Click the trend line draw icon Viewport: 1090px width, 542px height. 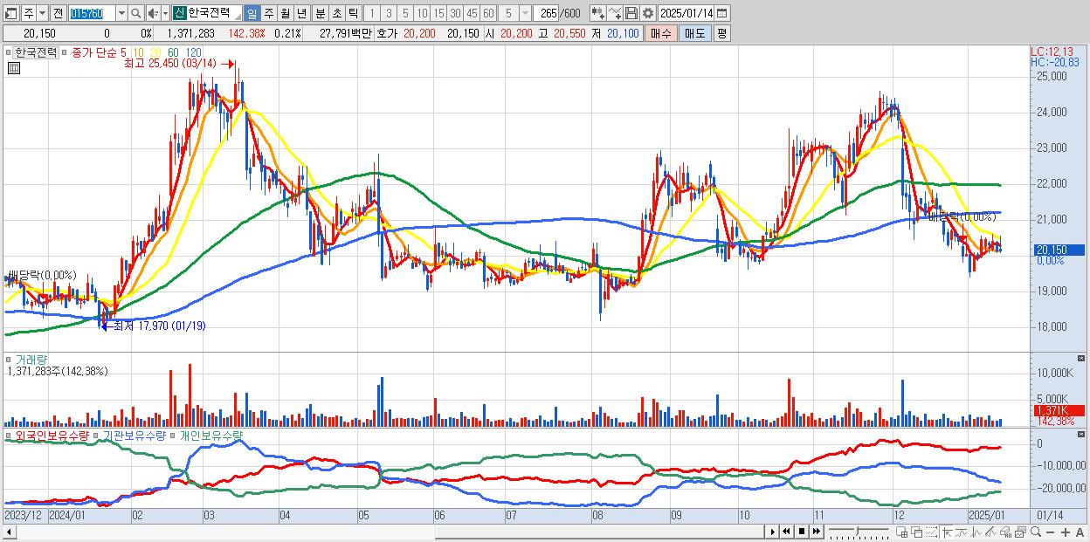(962, 532)
